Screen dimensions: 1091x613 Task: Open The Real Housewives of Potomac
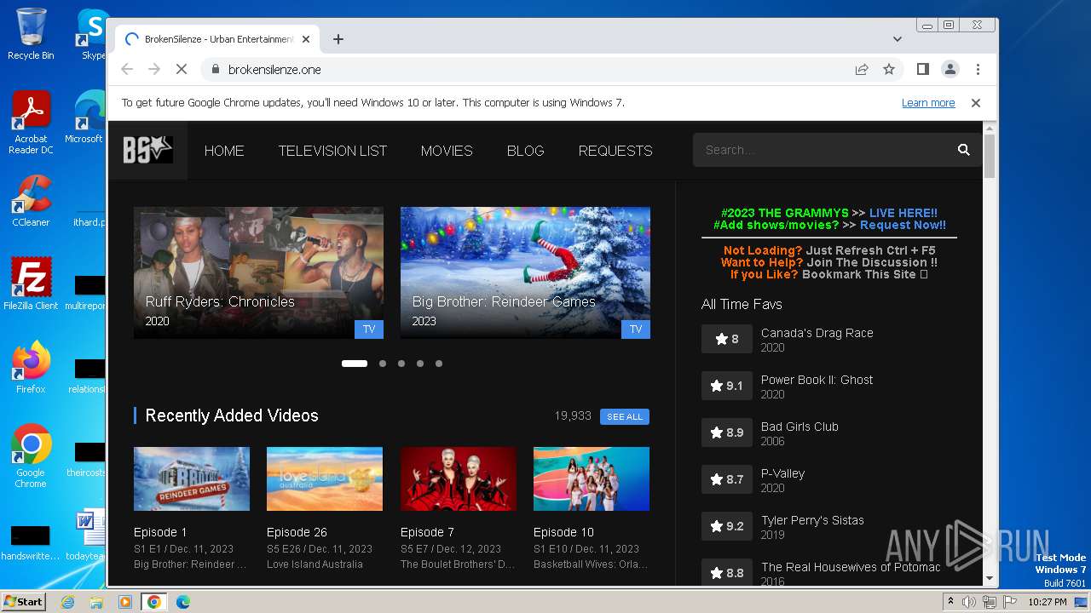tap(851, 567)
